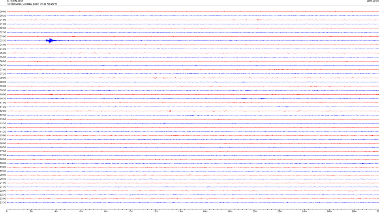Pick the 17:30 time label
The height and width of the screenshot is (213, 379).
click(x=3, y=155)
